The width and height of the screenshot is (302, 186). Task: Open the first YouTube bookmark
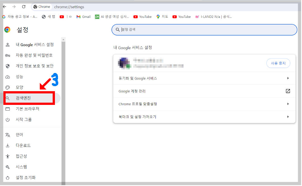pyautogui.click(x=142, y=17)
